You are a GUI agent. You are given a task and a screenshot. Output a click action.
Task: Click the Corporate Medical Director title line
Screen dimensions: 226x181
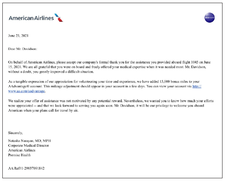coord(28,146)
